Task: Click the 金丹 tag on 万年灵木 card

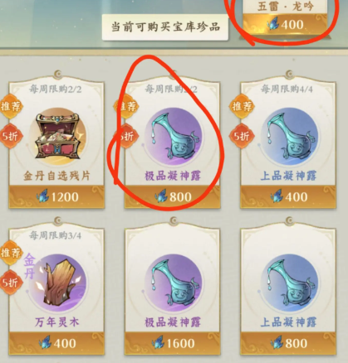Action: [x=30, y=266]
